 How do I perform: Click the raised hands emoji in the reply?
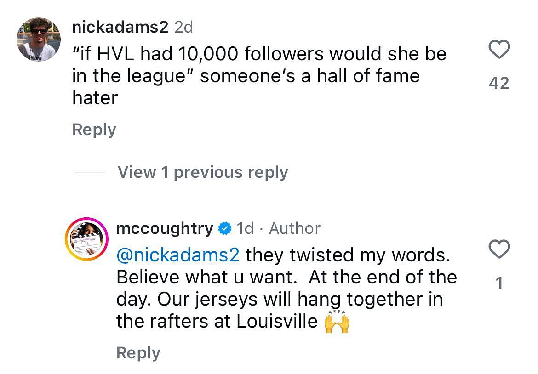click(x=337, y=322)
